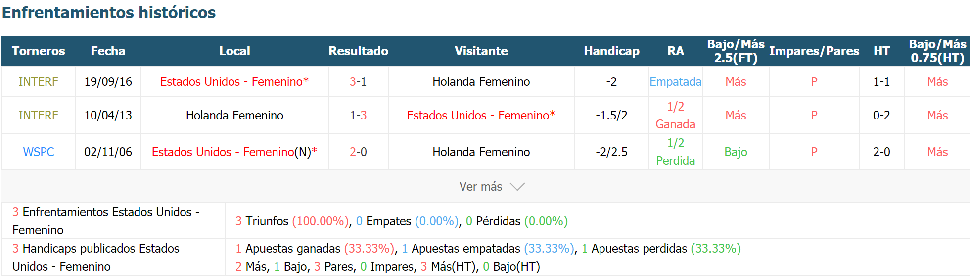Viewport: 970px width, 278px height.
Task: Open INTERF tournament from 10/04/13 row
Action: pos(38,115)
